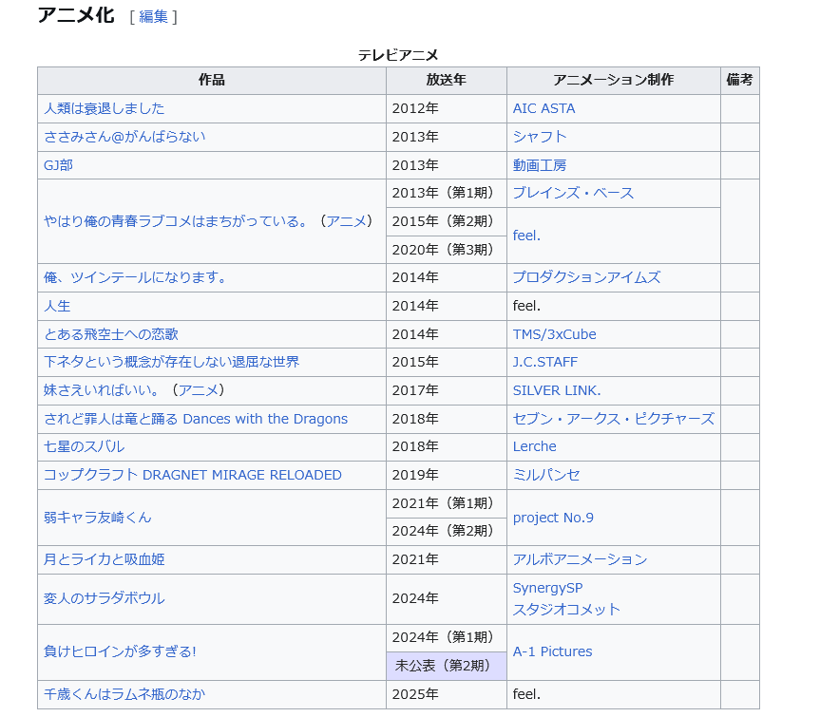The image size is (839, 717).
Task: Click the 動画工房 studio link
Action: pyautogui.click(x=540, y=165)
